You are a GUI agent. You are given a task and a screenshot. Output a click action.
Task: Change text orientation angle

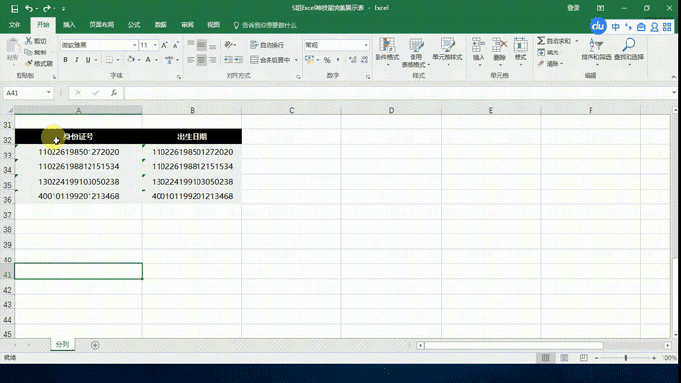(228, 45)
